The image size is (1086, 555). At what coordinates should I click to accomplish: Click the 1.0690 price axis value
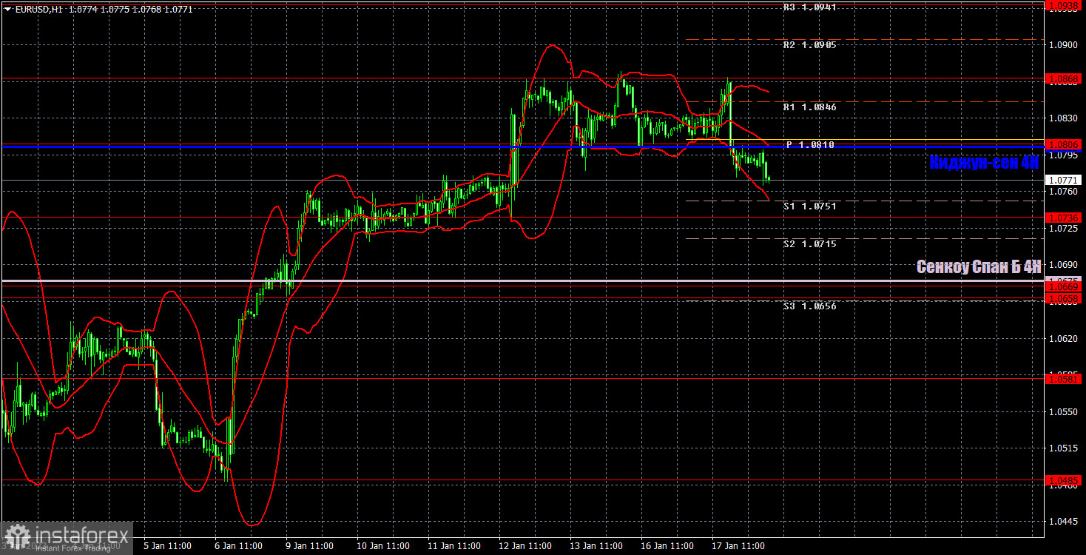(x=1064, y=265)
